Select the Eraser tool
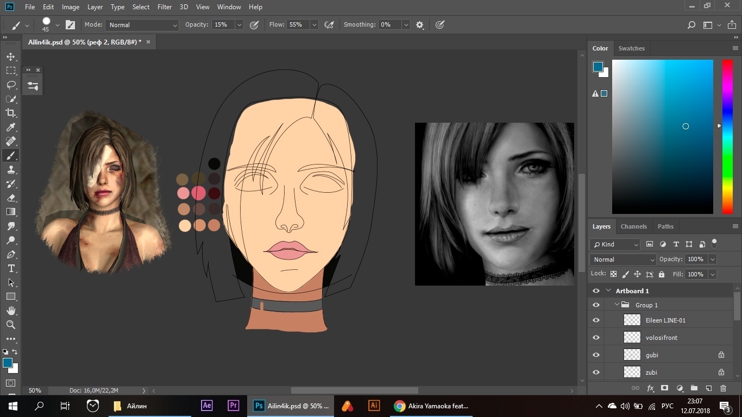This screenshot has width=742, height=417. 11,198
